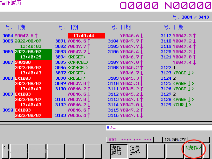212x159 pixels.
Task: Select entry 3123 <PAGE ↓>
Action: pyautogui.click(x=177, y=73)
